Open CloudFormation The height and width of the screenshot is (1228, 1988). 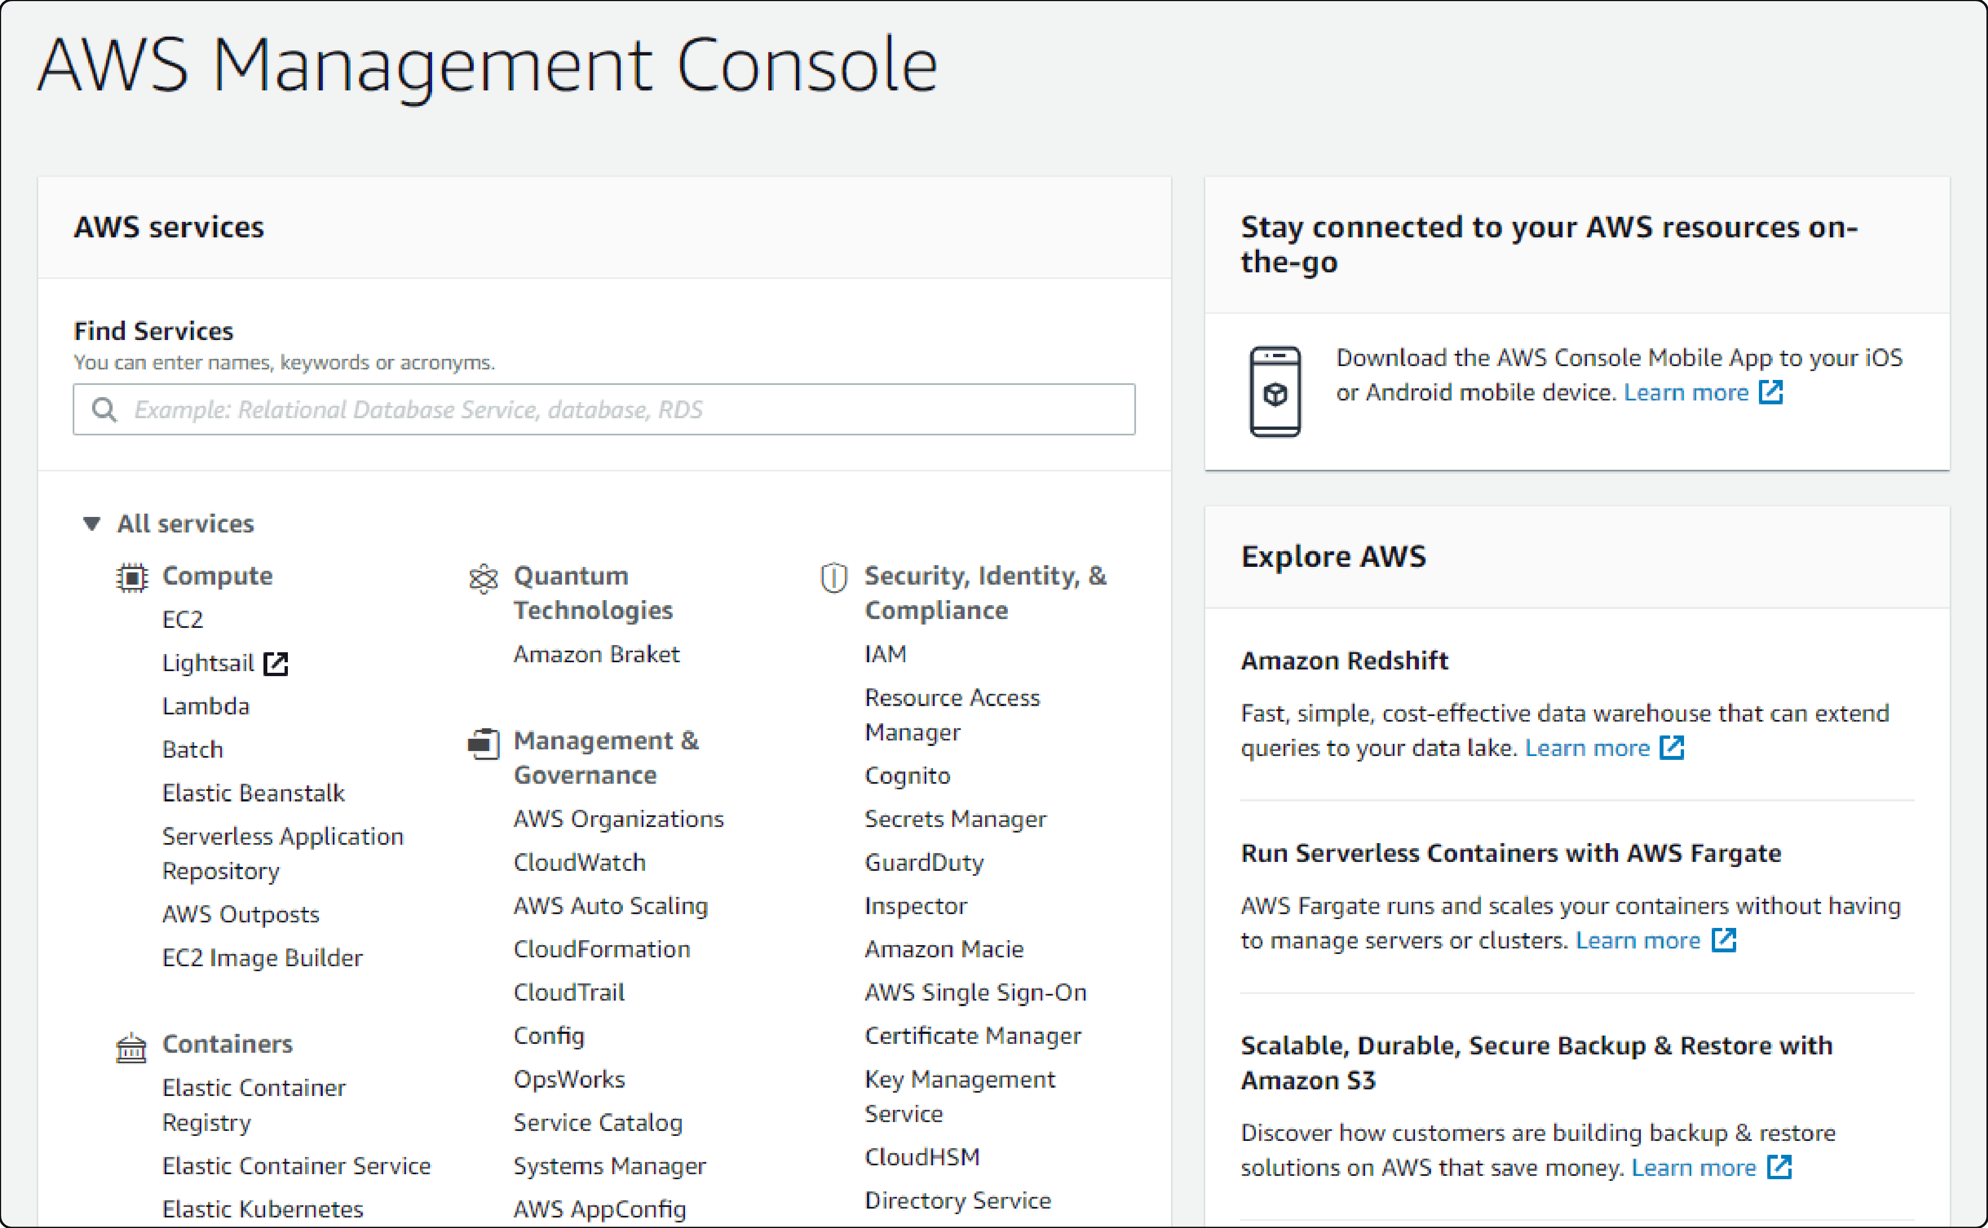(x=602, y=950)
